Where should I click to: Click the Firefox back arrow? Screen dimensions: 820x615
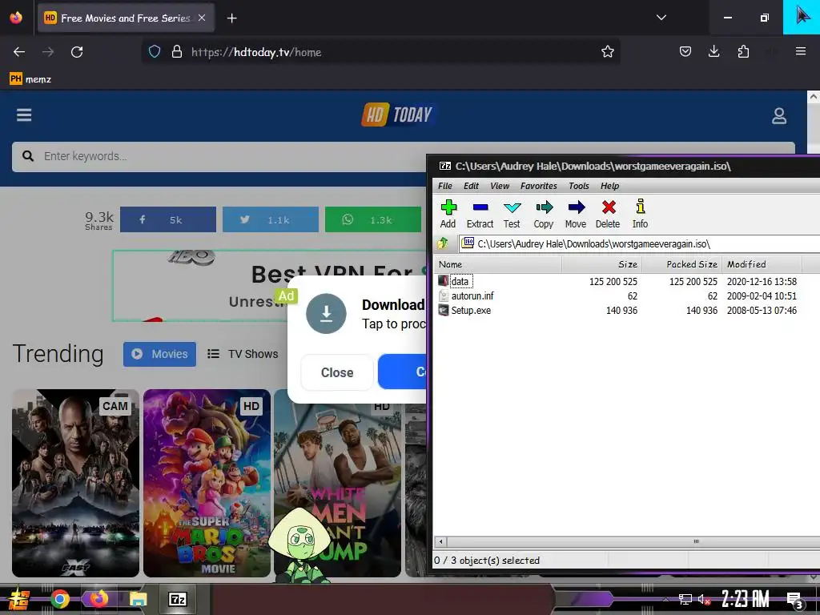pos(19,52)
